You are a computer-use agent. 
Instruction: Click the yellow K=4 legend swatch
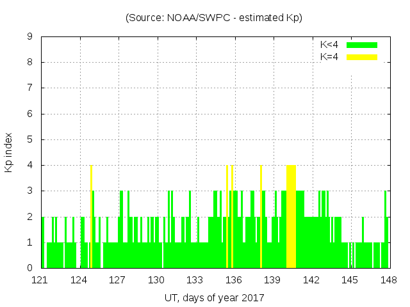(x=362, y=57)
